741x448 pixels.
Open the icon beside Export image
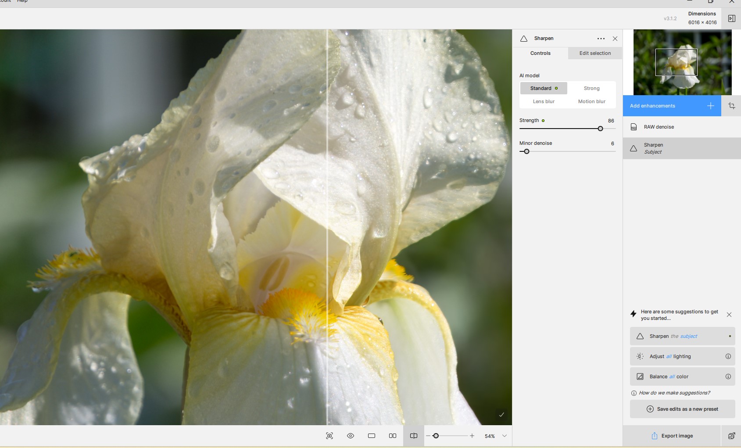tap(731, 436)
